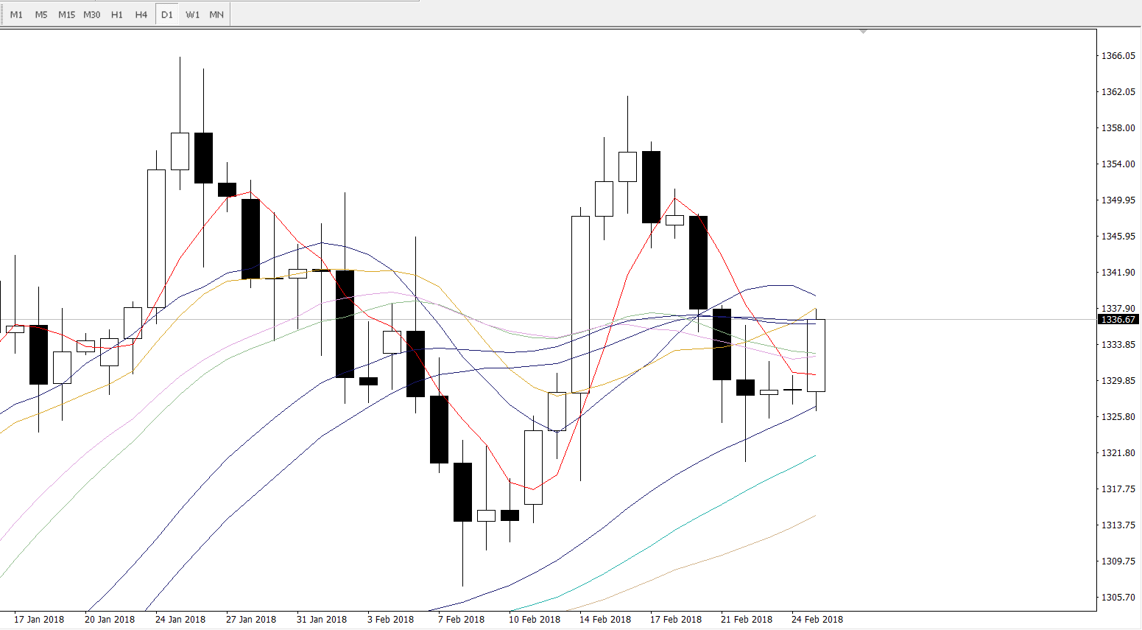
Task: Set the chart to M30 timeframe
Action: pyautogui.click(x=92, y=15)
